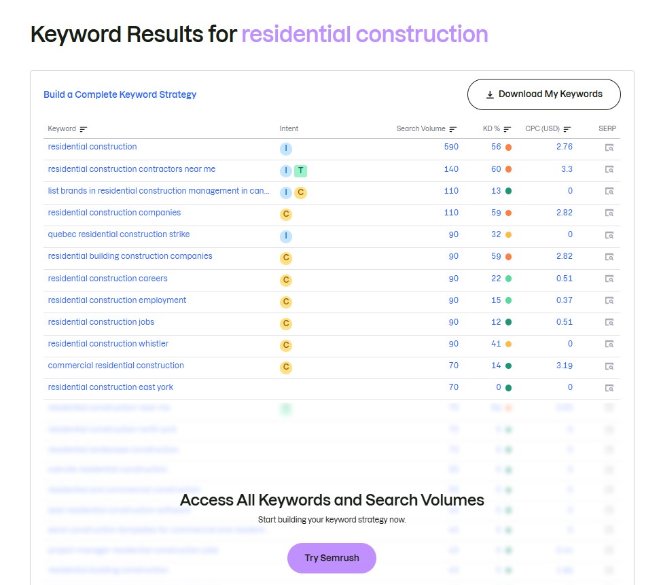
Task: Click the Commercial intent badge on residential construction careers
Action: point(286,279)
